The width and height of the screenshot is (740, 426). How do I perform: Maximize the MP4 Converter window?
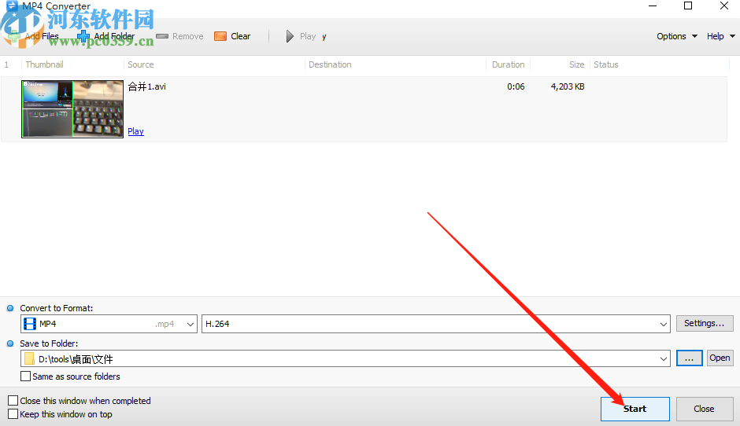click(x=688, y=6)
